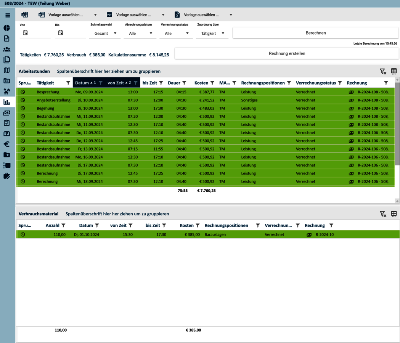Clear filters in the Arbeitsstunden table
Screen dimensions: 400x343
(x=383, y=71)
